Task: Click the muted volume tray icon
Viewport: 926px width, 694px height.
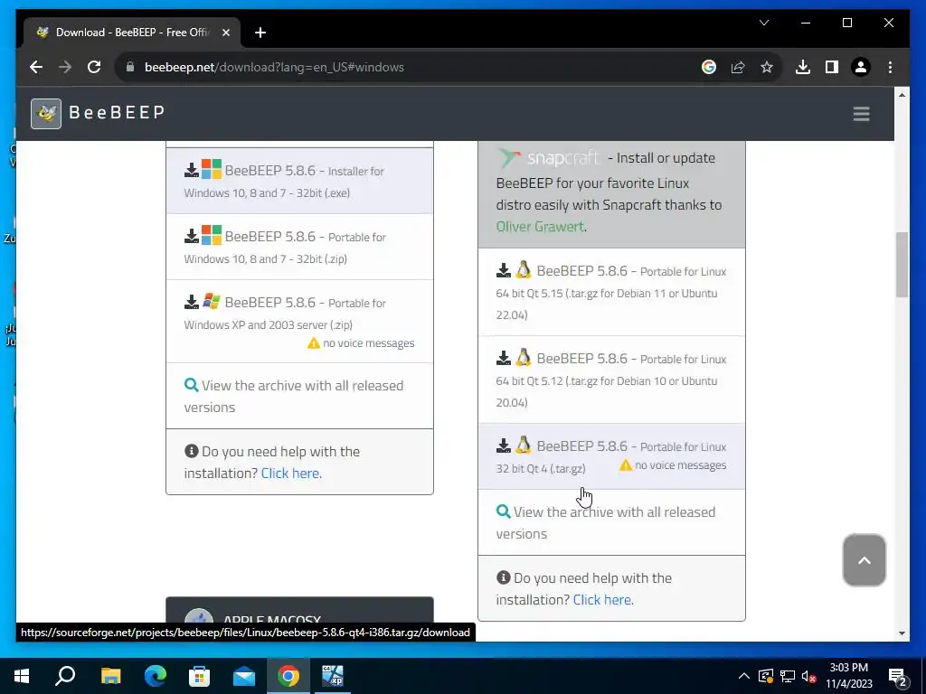Action: pyautogui.click(x=808, y=676)
